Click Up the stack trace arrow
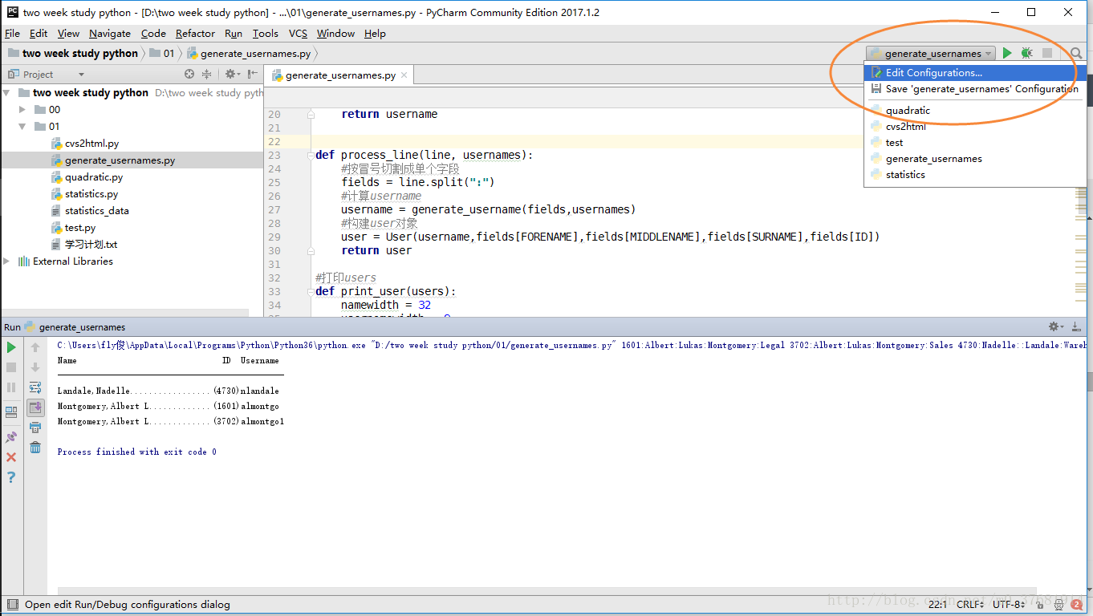Screen dimensions: 1093x616 point(35,347)
